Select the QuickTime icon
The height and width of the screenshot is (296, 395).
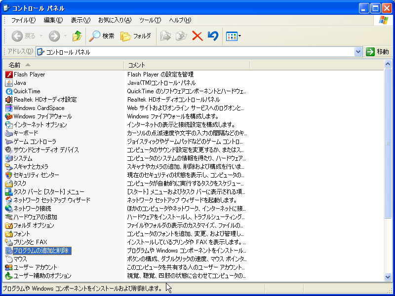(9, 91)
